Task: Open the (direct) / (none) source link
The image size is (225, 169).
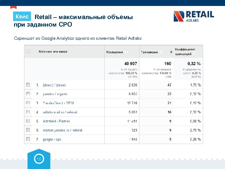Action: [54, 85]
